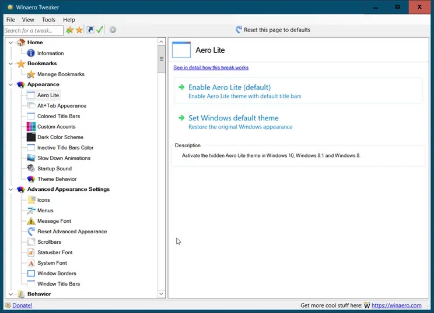Image resolution: width=434 pixels, height=313 pixels.
Task: Click the Home house icon in tree
Action: (21, 42)
